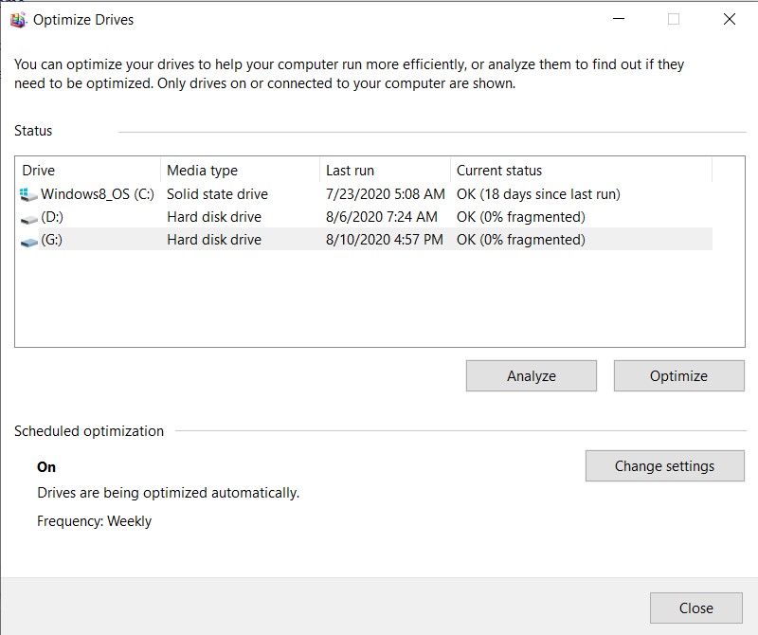Click the '7/23/2020 5:08 AM' last run cell

click(x=386, y=194)
